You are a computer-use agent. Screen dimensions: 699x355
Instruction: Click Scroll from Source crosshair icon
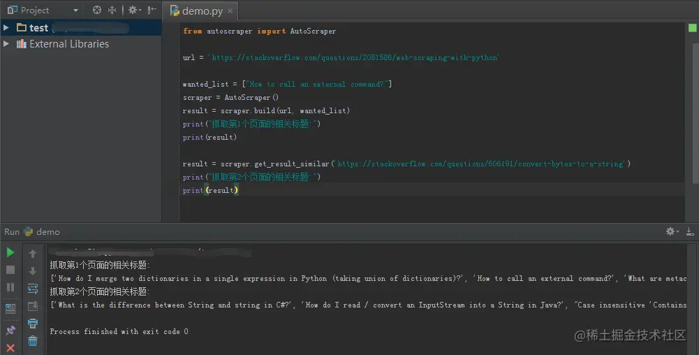click(x=97, y=10)
